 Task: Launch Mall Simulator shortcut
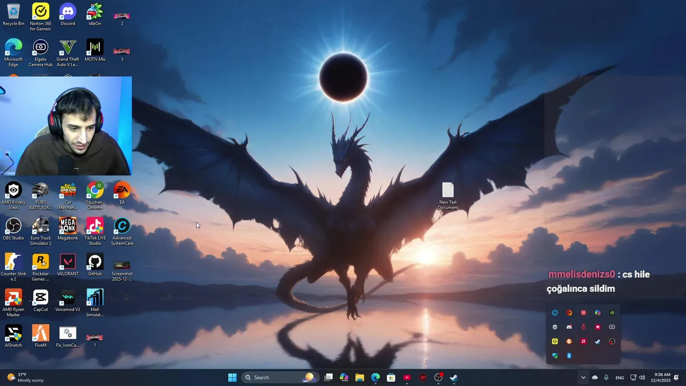(x=95, y=303)
